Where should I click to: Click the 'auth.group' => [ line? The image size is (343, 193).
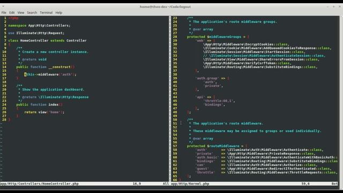click(x=212, y=78)
